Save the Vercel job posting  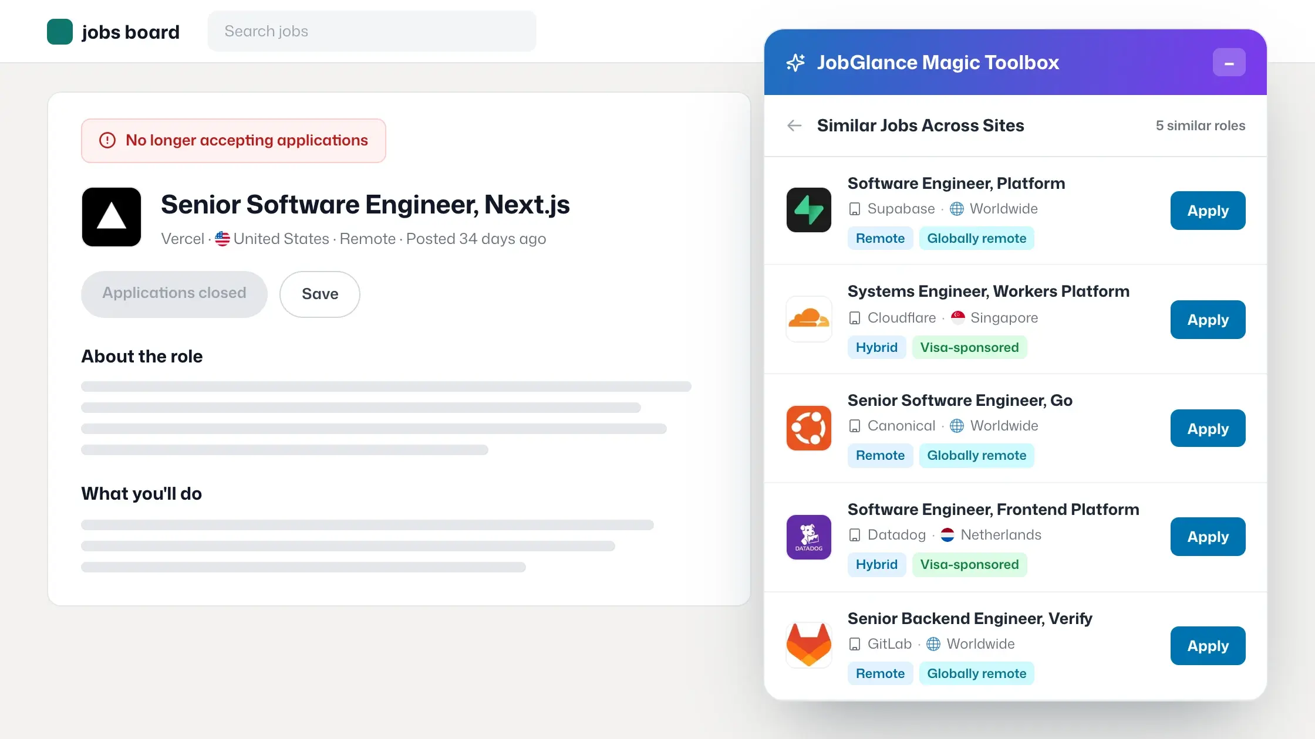pyautogui.click(x=320, y=294)
